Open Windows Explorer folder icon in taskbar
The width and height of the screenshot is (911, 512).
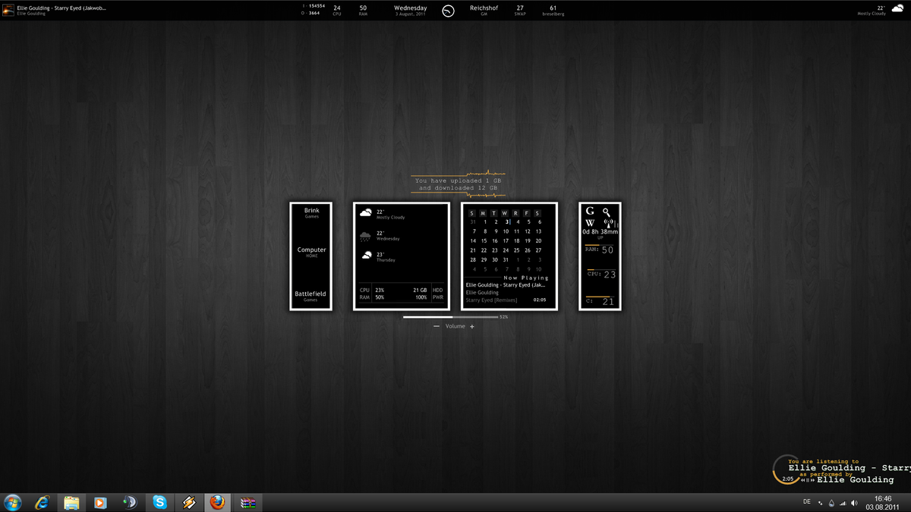point(71,502)
